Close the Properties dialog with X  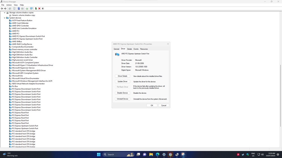coord(168,44)
